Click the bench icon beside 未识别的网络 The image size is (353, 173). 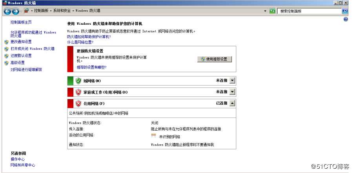point(153,136)
